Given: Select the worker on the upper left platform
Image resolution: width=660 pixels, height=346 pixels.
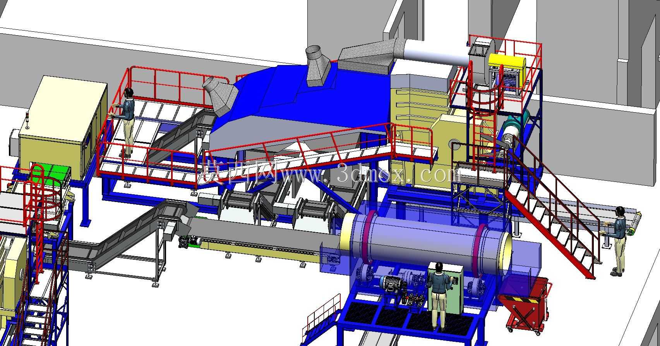Looking at the screenshot, I should pyautogui.click(x=124, y=123).
